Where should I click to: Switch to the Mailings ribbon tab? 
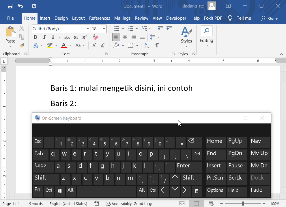click(x=122, y=18)
